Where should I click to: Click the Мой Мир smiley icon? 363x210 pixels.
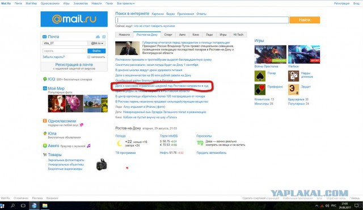pos(45,88)
